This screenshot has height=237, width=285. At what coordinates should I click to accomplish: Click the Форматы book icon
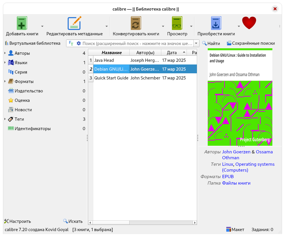tap(11, 81)
